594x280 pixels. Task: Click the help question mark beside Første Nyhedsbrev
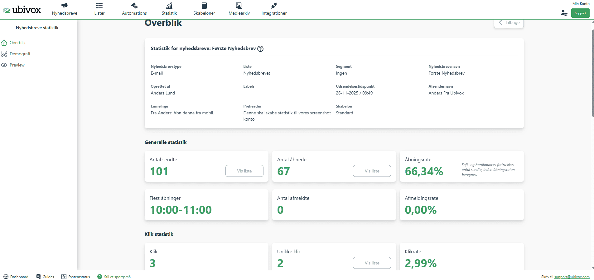coord(260,48)
